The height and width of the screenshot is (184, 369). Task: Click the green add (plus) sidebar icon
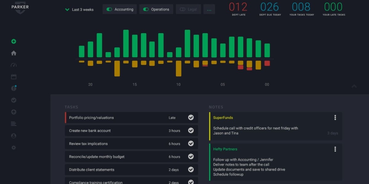14,41
